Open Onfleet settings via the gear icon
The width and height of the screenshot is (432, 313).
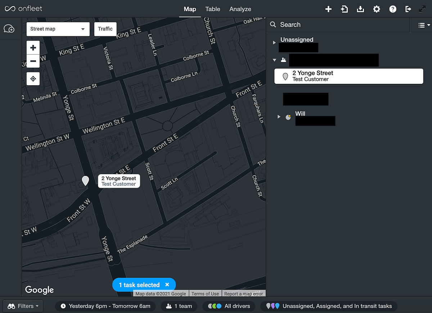(377, 9)
